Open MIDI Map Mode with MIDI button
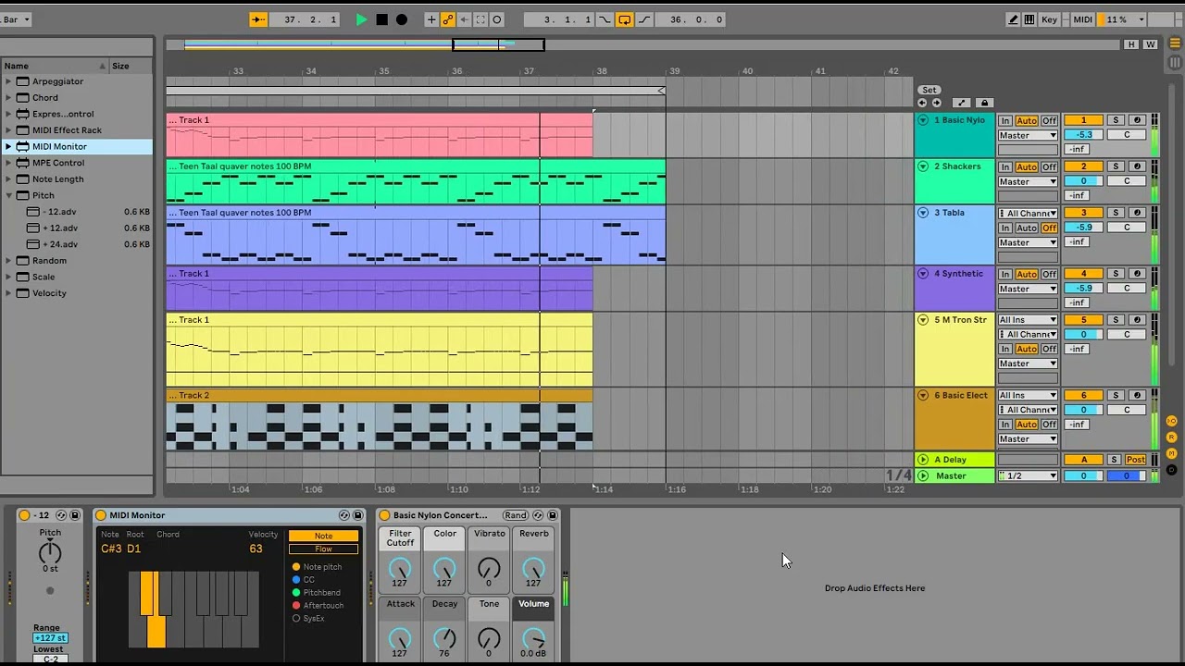1185x666 pixels. 1082,19
